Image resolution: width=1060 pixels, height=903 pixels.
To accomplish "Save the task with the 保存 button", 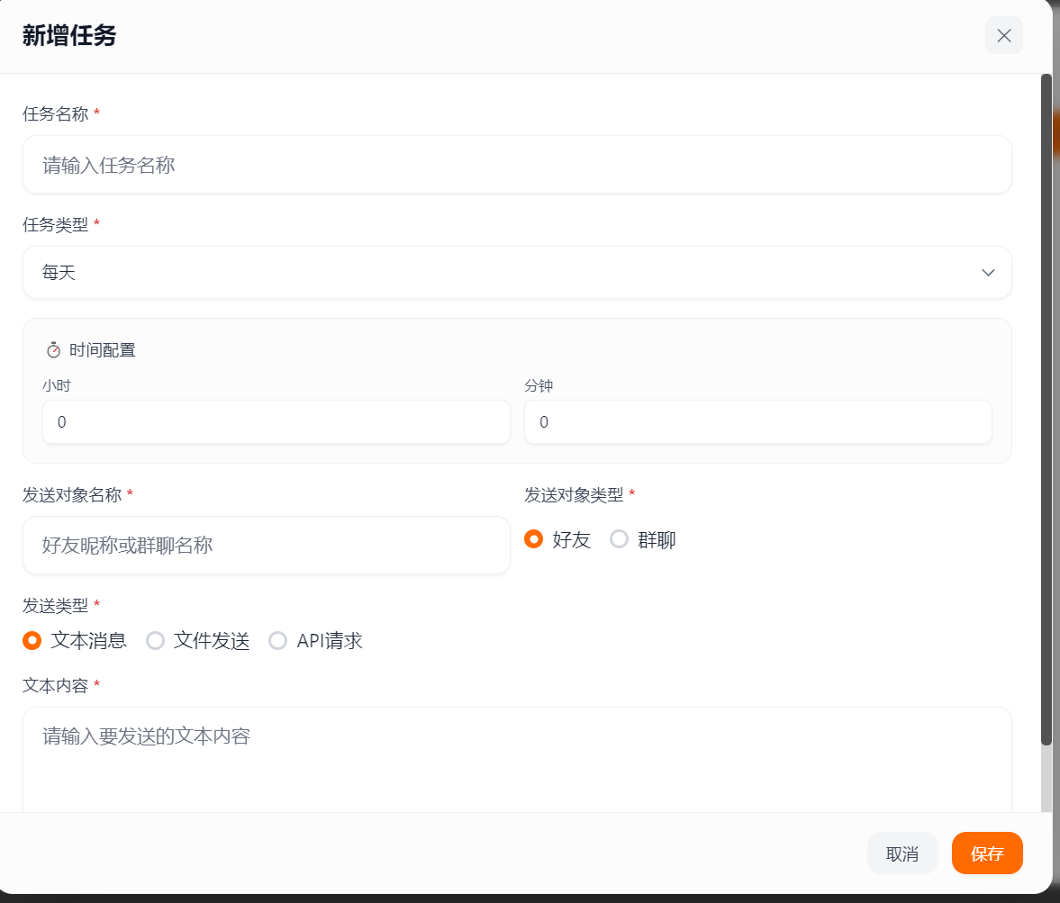I will (986, 853).
